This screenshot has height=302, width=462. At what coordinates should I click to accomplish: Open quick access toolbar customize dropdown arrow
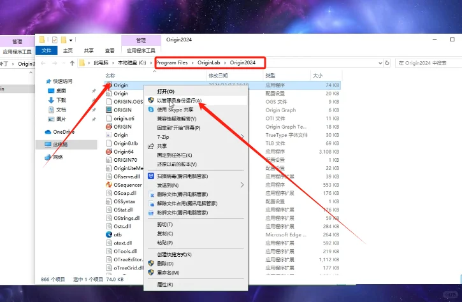tap(71, 40)
